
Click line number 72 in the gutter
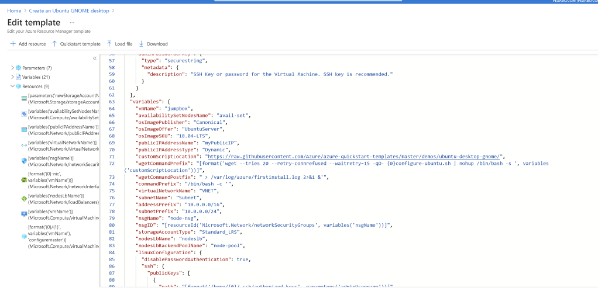[112, 164]
